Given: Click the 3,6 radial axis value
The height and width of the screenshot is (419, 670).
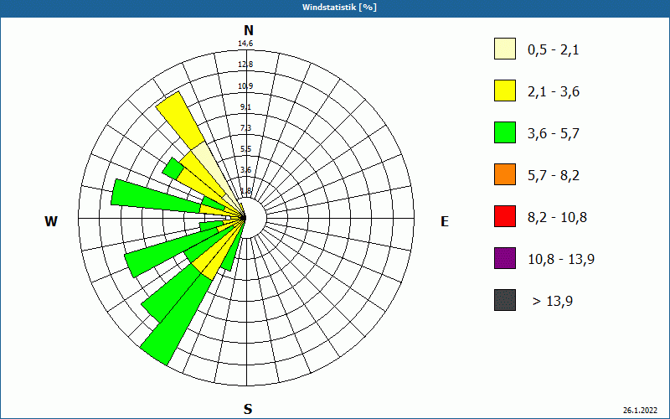Looking at the screenshot, I should [x=245, y=170].
